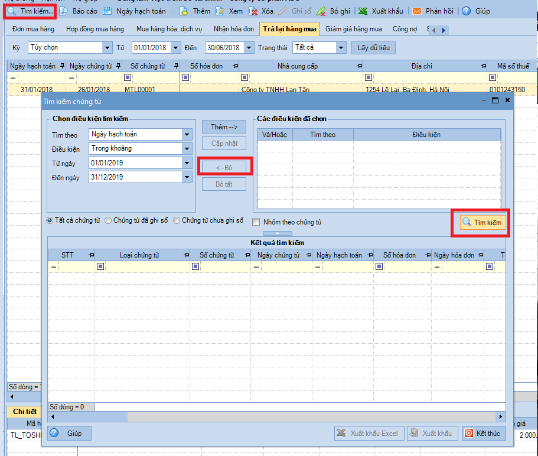538x456 pixels.
Task: Open Mua hàng hóa, dịch vụ tab
Action: point(169,29)
